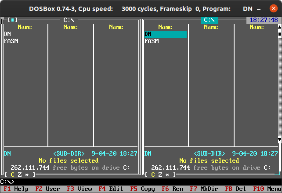Click F3 View in function key bar

80,189
